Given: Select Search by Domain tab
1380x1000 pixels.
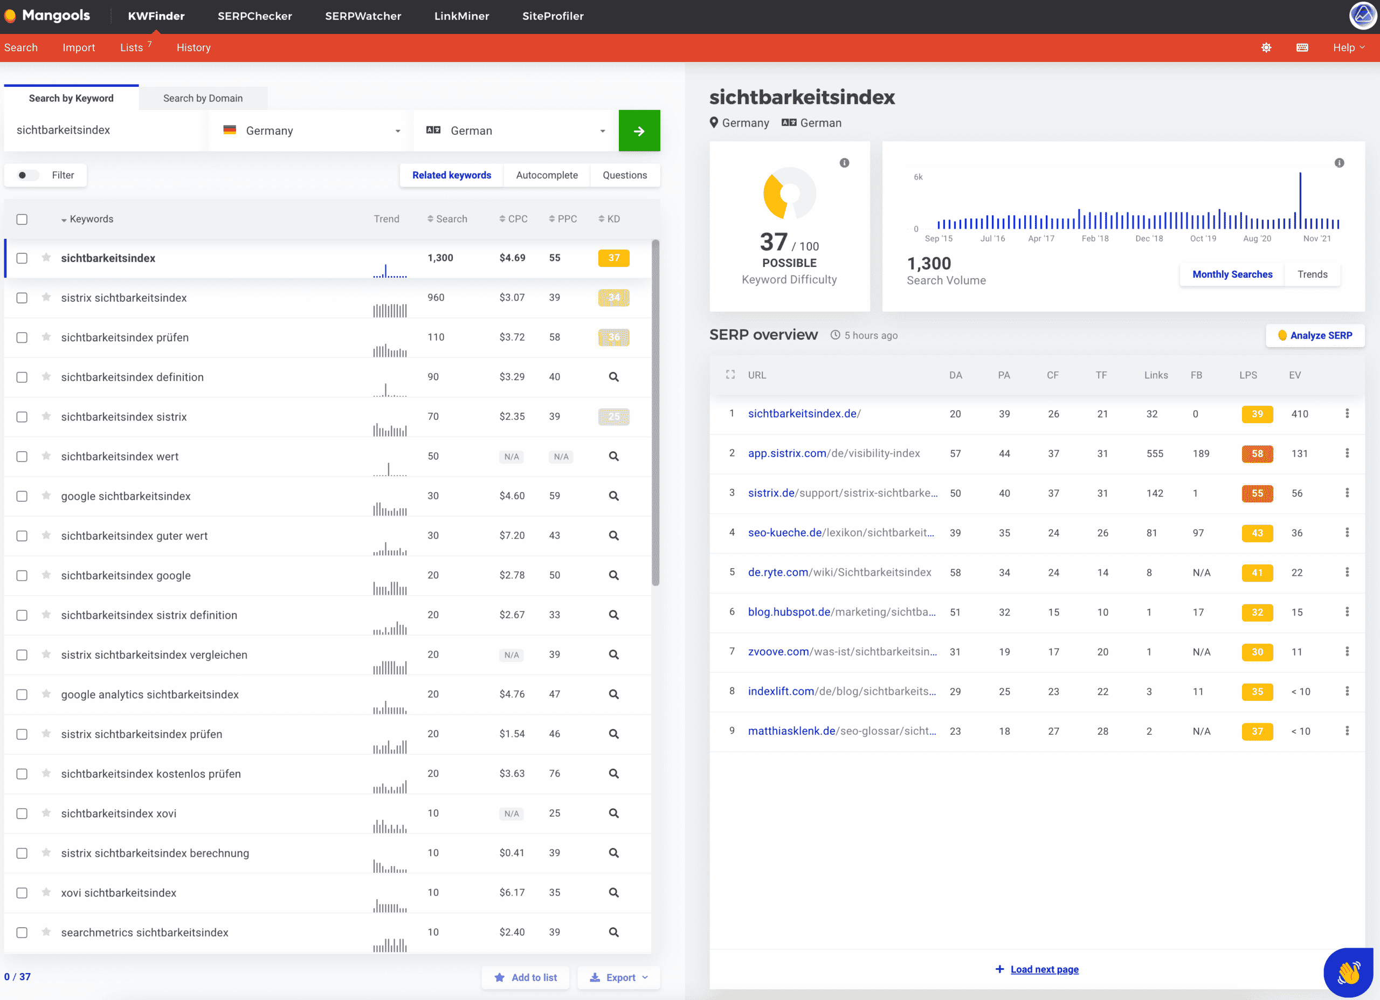Looking at the screenshot, I should tap(203, 98).
